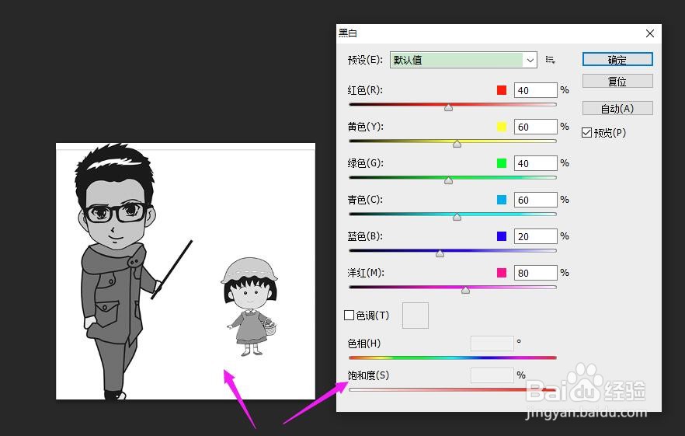The width and height of the screenshot is (685, 436).
Task: Click the 蓝色 value field showing 20
Action: (536, 236)
